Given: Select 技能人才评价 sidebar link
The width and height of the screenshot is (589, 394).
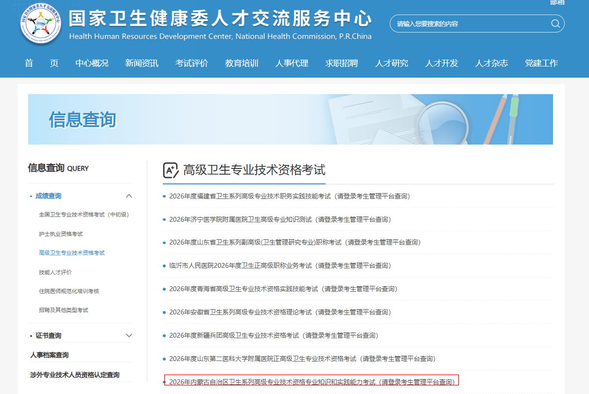Looking at the screenshot, I should click(55, 272).
